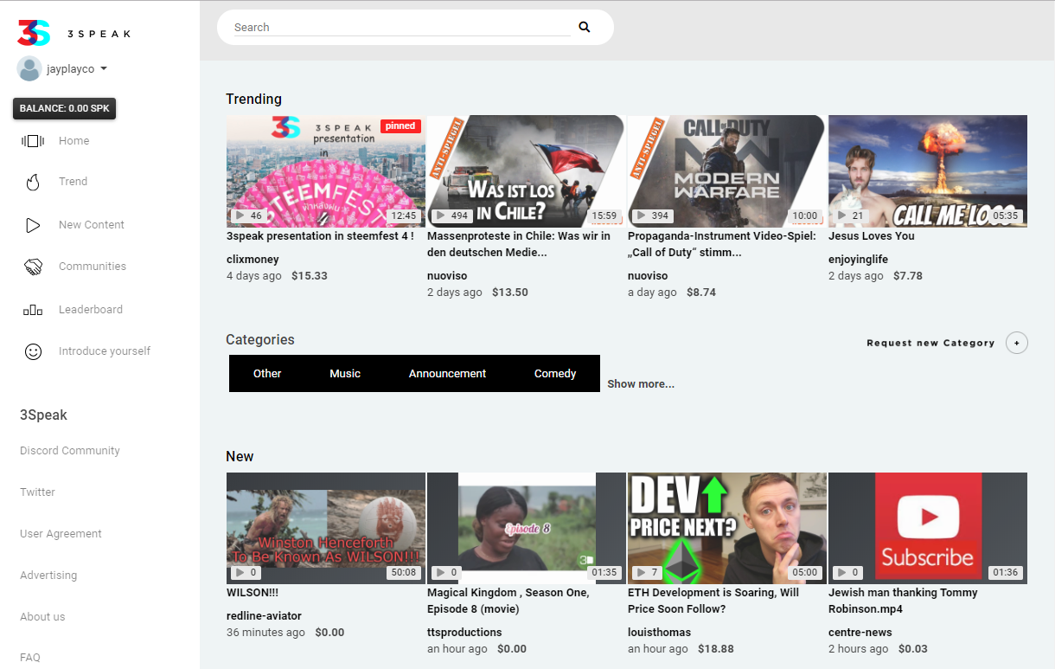Open the redline-aviator channel

pos(264,616)
